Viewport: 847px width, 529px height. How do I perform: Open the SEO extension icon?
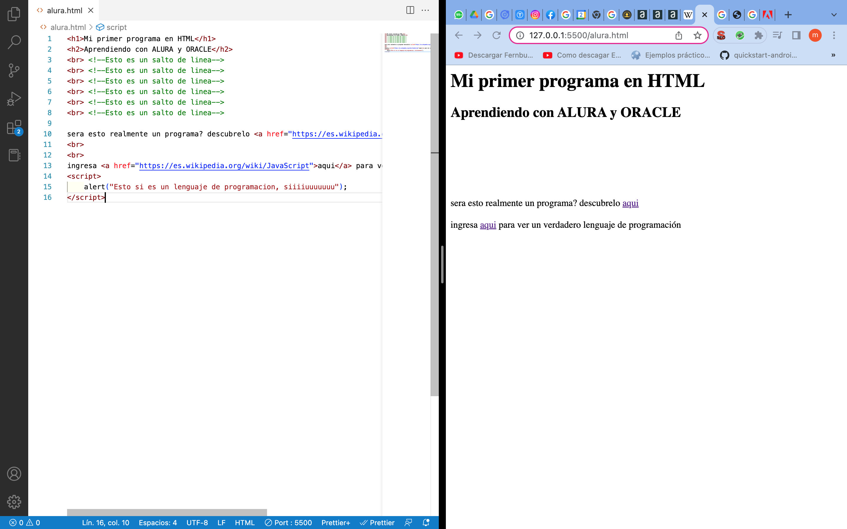[x=721, y=35]
